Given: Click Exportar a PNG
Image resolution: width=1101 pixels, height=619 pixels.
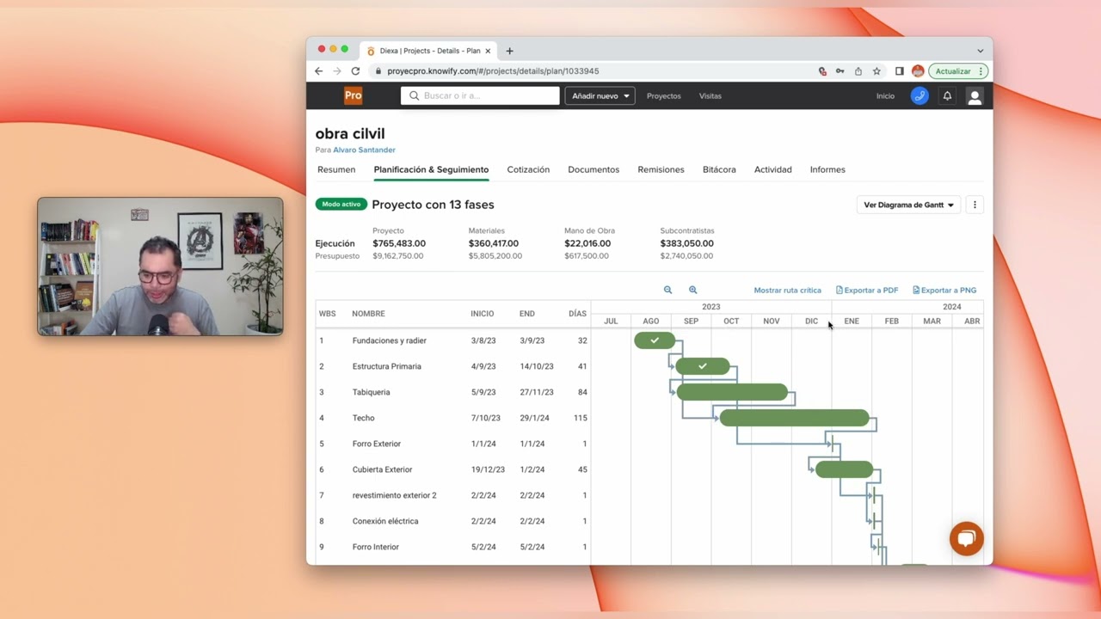Looking at the screenshot, I should click(x=944, y=291).
